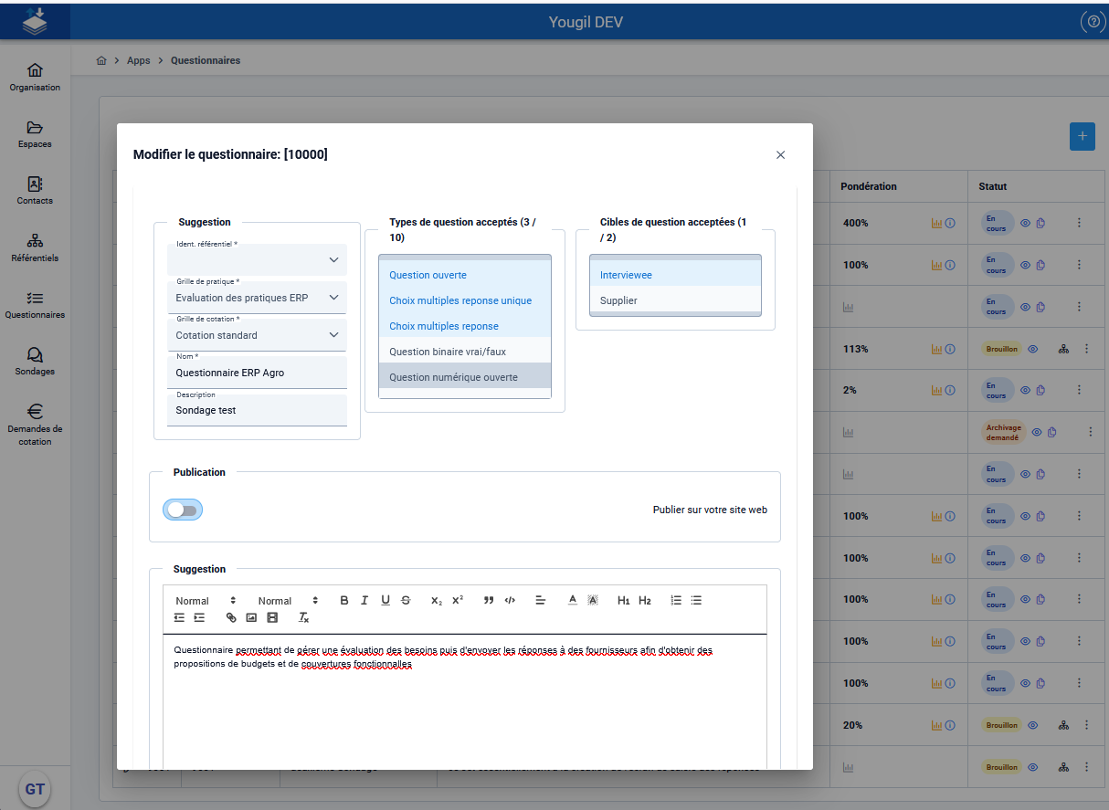Open Espaces in the sidebar
Image resolution: width=1109 pixels, height=810 pixels.
click(35, 134)
